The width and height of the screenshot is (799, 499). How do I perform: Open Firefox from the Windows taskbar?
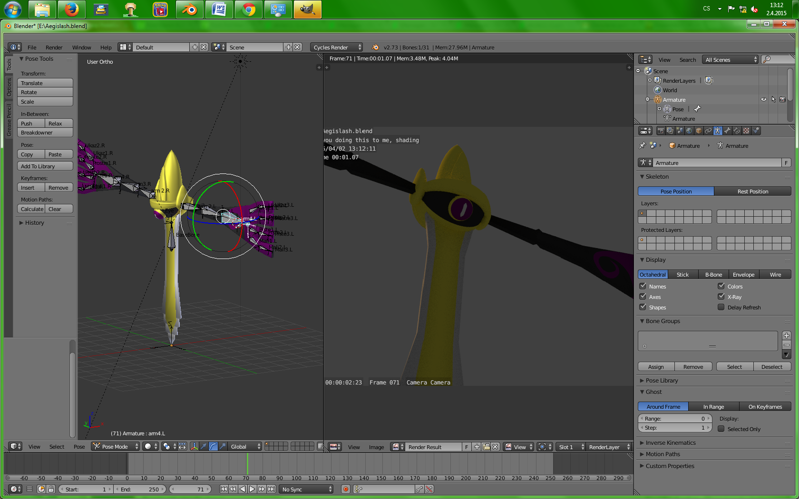point(71,10)
